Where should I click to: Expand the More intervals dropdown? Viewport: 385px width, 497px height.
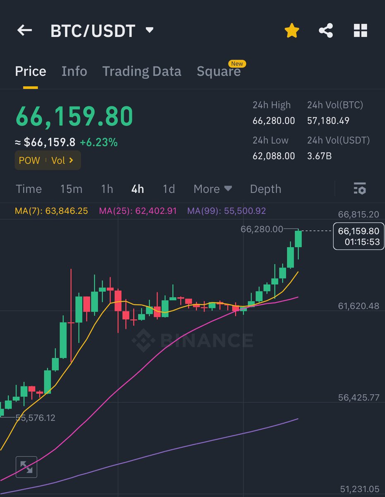point(213,189)
